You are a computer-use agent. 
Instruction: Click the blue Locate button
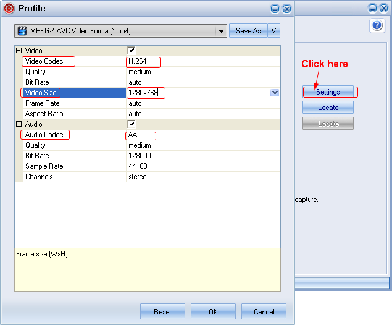pyautogui.click(x=328, y=108)
